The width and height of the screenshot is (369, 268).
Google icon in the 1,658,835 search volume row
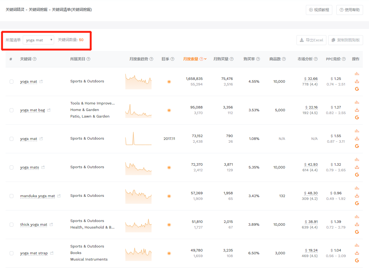357,89
